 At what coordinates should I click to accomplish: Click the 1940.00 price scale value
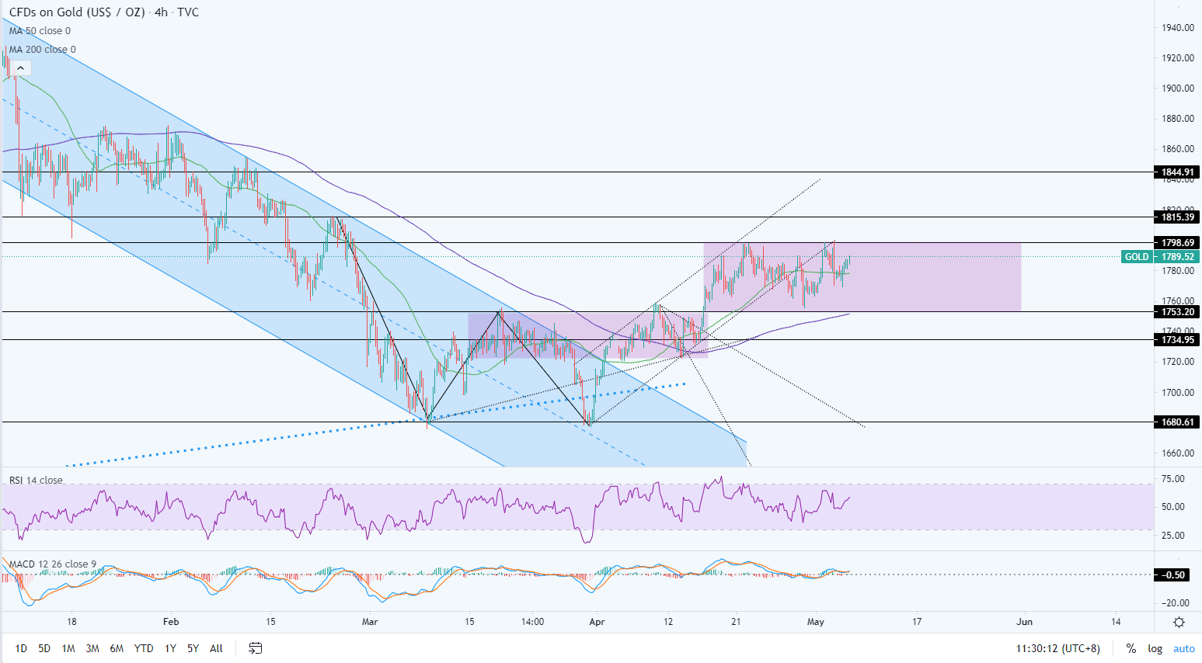pos(1178,28)
